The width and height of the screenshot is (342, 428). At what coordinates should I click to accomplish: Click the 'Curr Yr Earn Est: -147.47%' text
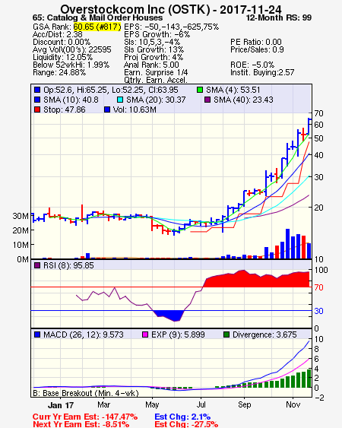[85, 417]
